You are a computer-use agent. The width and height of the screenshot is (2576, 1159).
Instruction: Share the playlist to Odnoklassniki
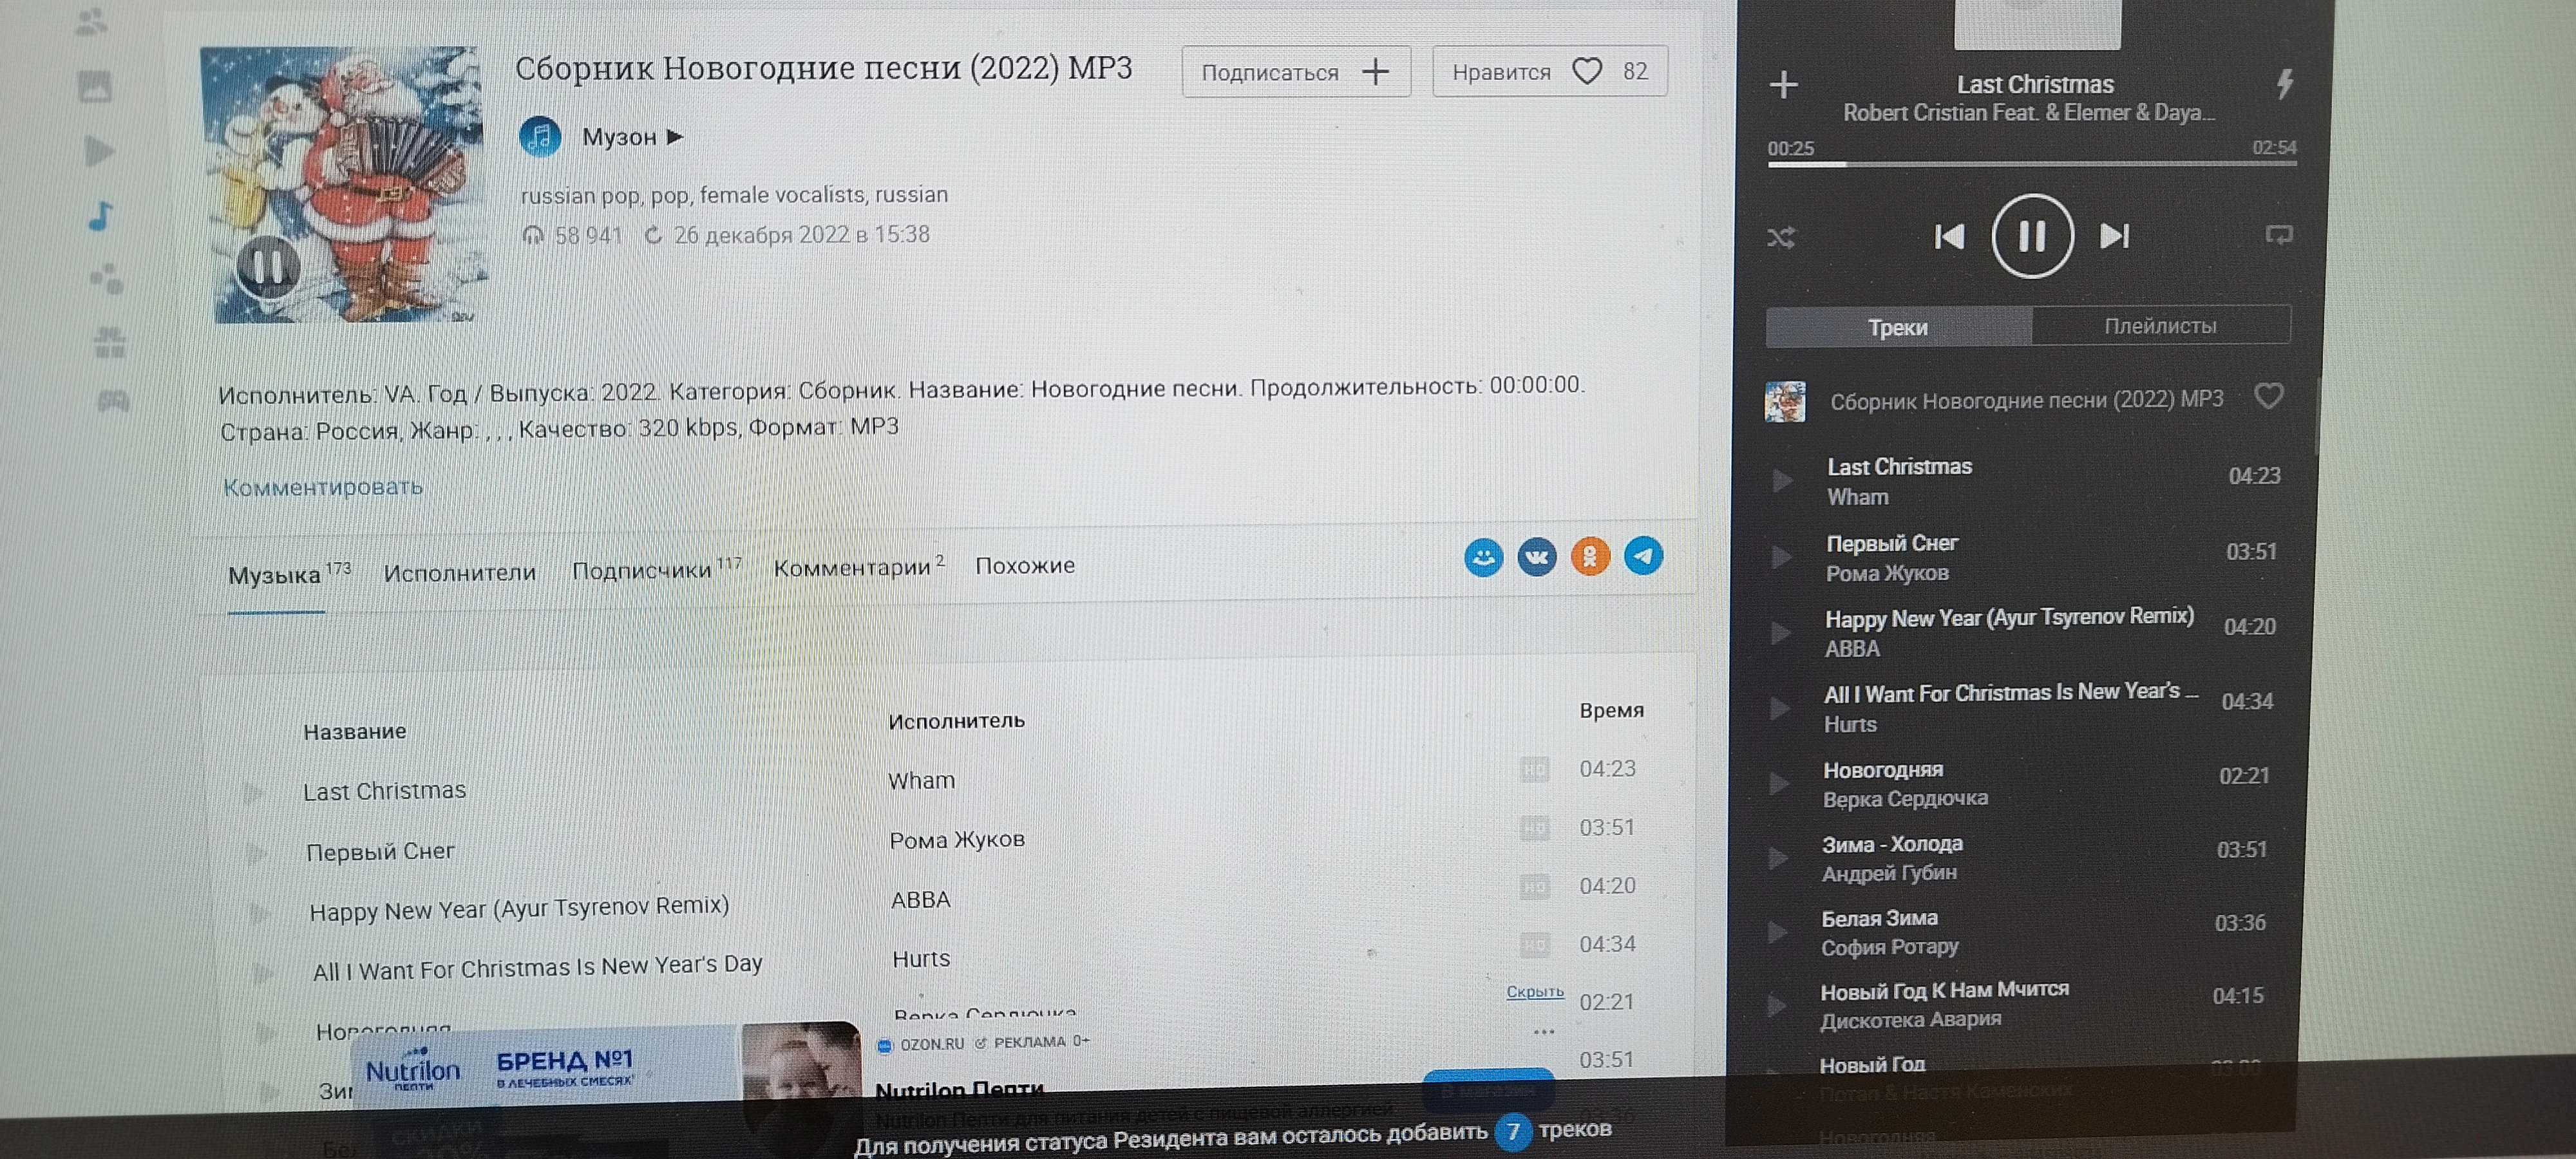(x=1590, y=557)
